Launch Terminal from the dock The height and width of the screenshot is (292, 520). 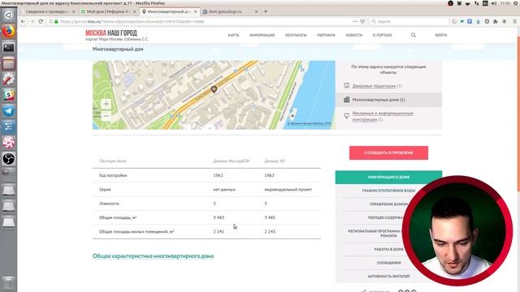coord(8,47)
